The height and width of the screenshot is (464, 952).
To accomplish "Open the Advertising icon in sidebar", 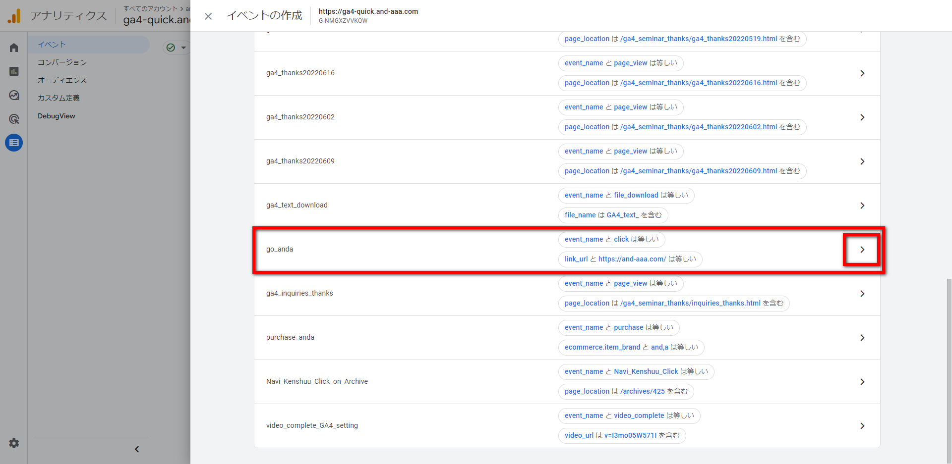I will (14, 119).
